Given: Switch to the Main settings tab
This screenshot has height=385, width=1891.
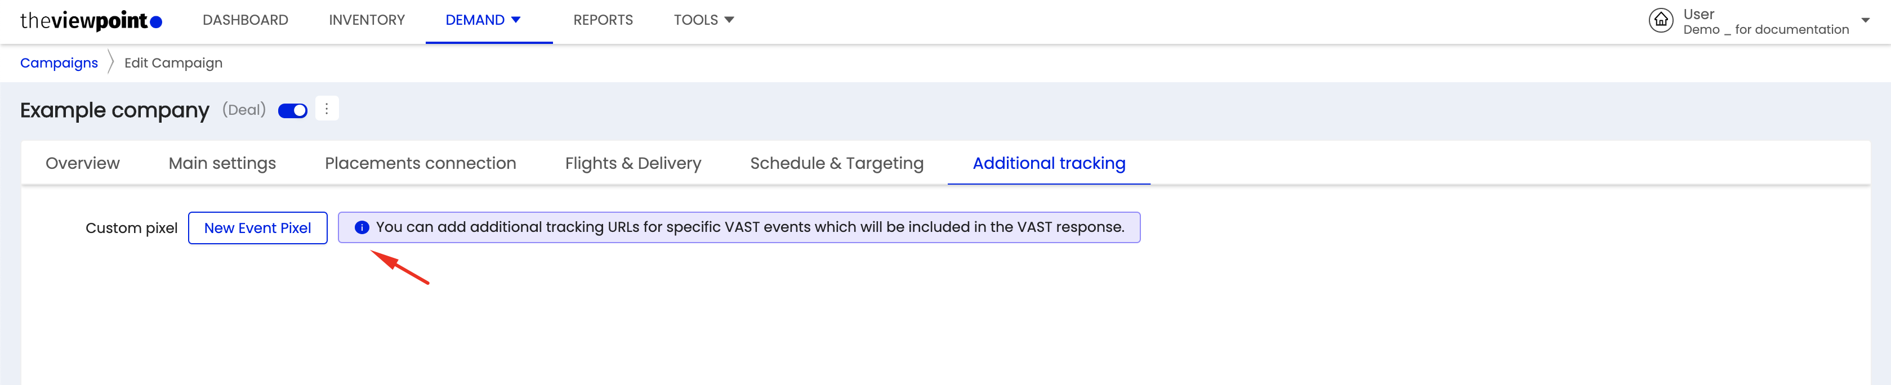Looking at the screenshot, I should point(222,163).
